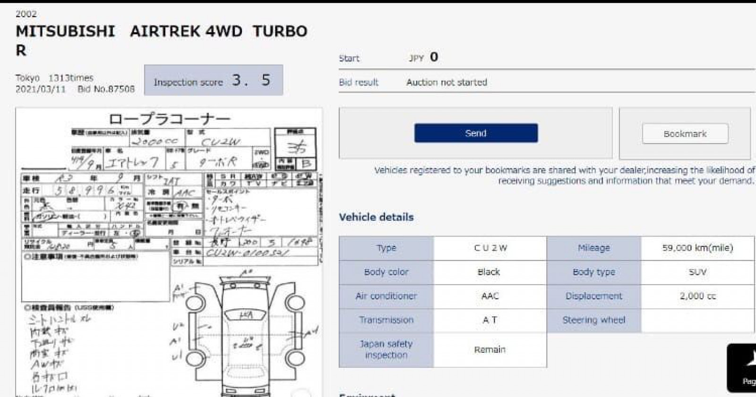The height and width of the screenshot is (397, 756).
Task: Click the 2021/03/11 auction date
Action: click(41, 89)
